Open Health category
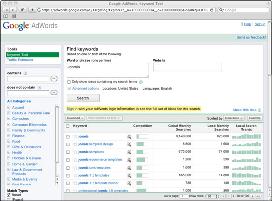 [x=17, y=153]
